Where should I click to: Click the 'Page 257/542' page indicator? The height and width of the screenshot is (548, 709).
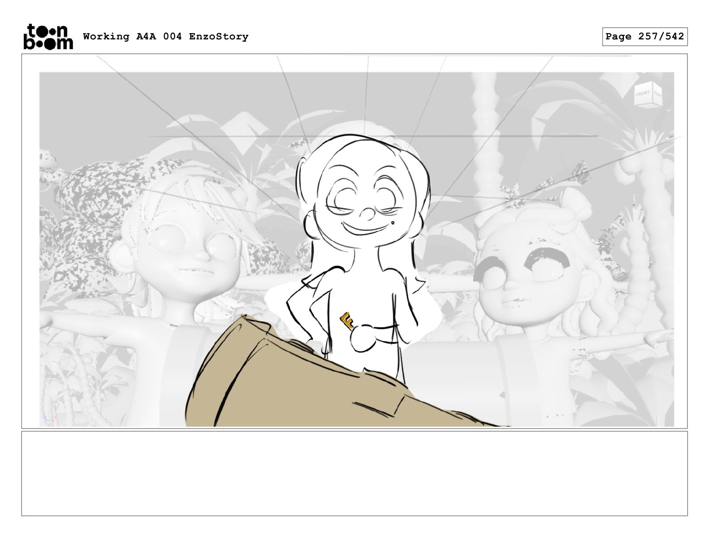(645, 37)
